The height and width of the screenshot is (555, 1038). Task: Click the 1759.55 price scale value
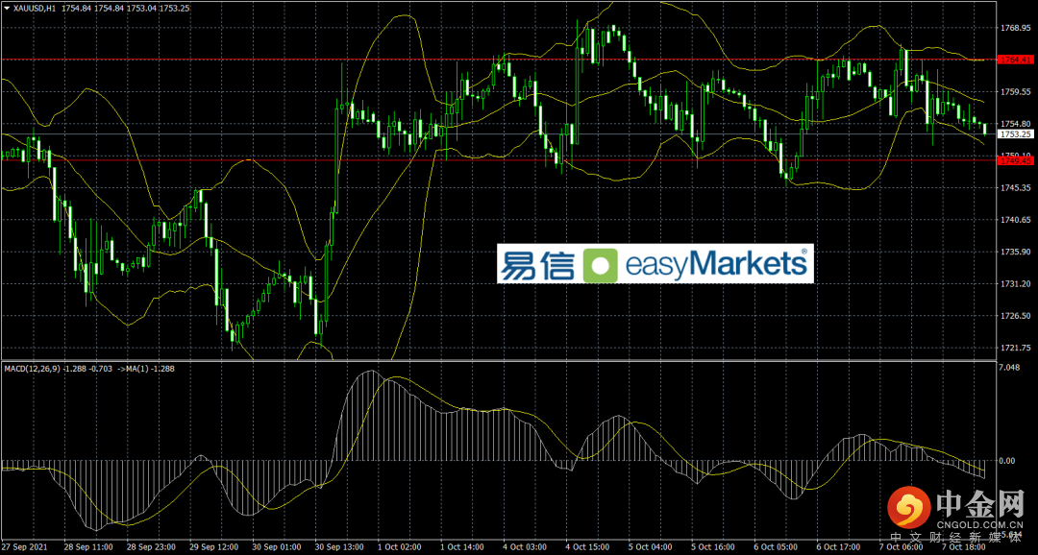[x=1017, y=91]
